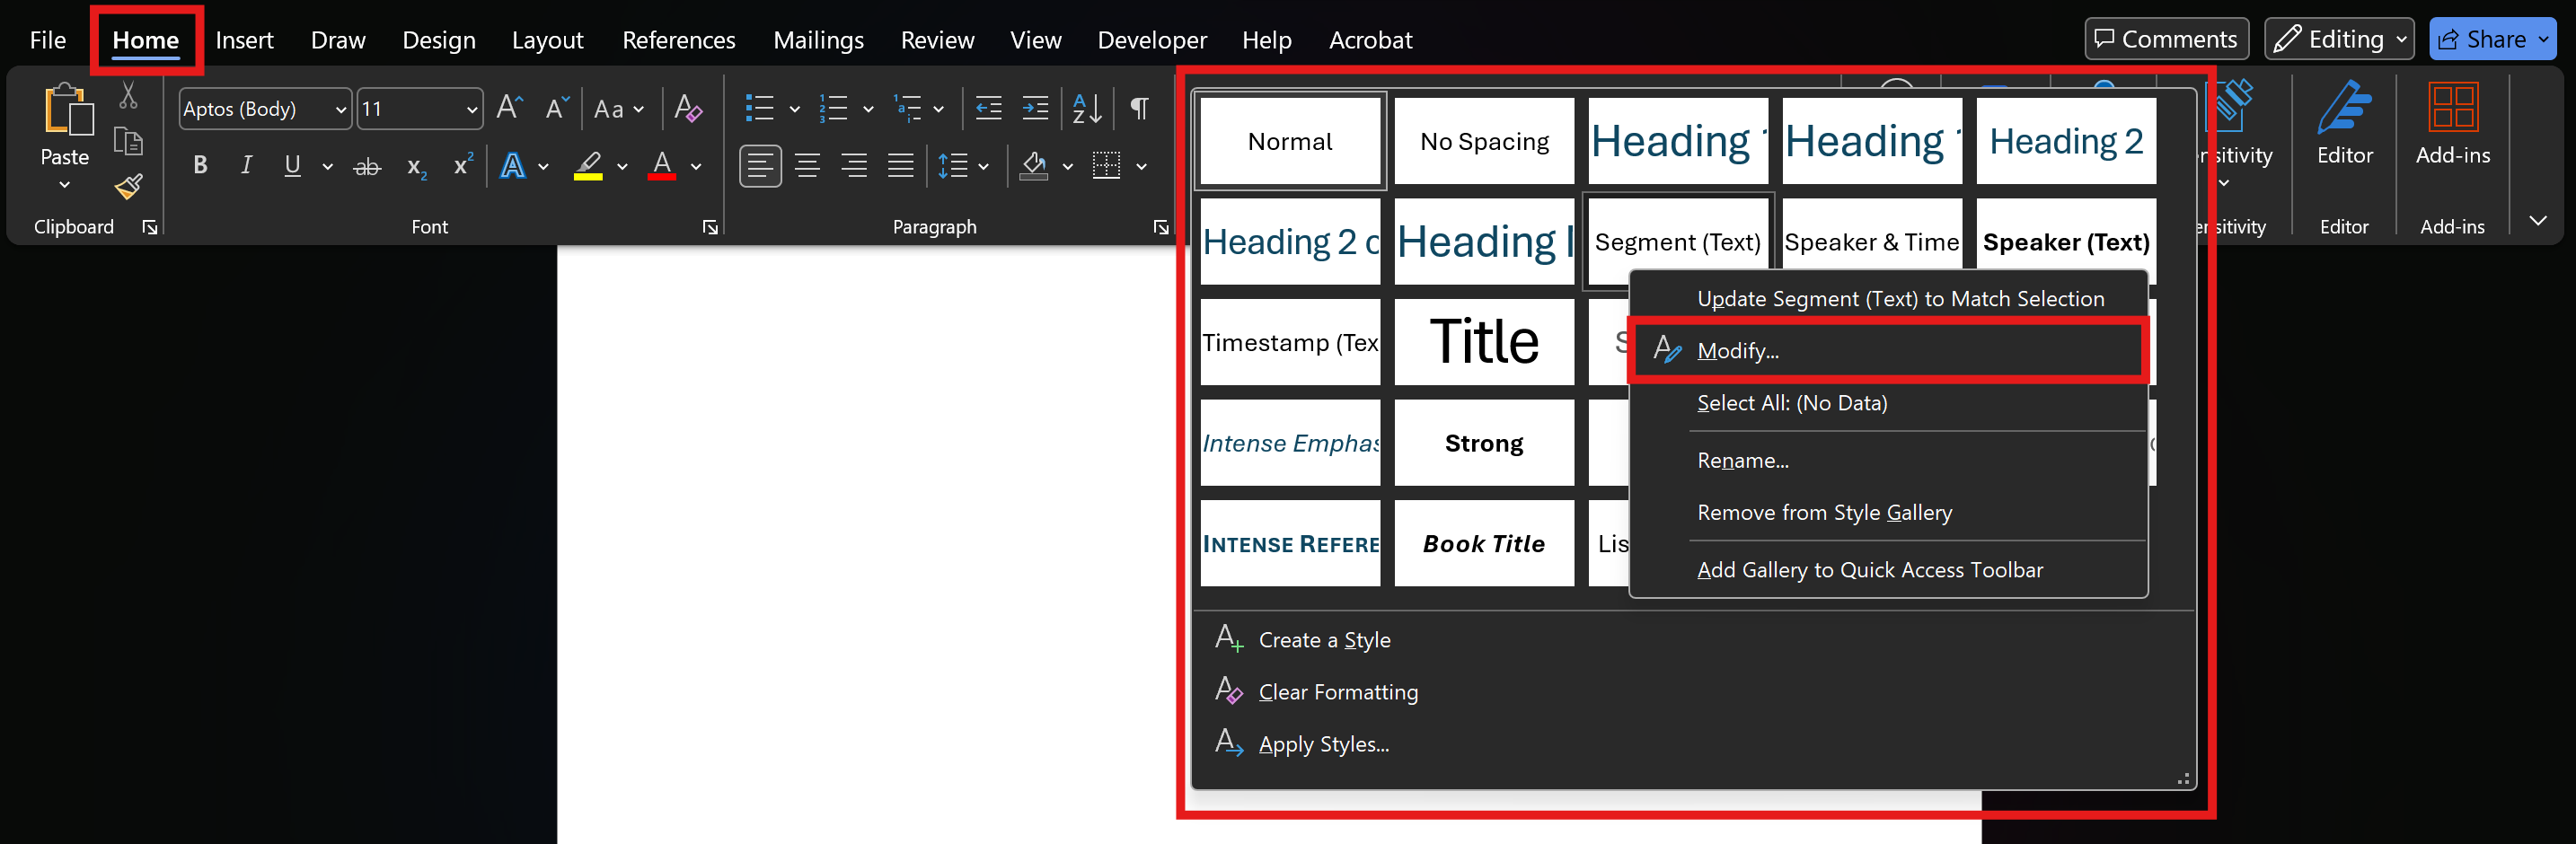Switch to the Insert ribbon tab
Screen dimensions: 2576x844
point(244,40)
